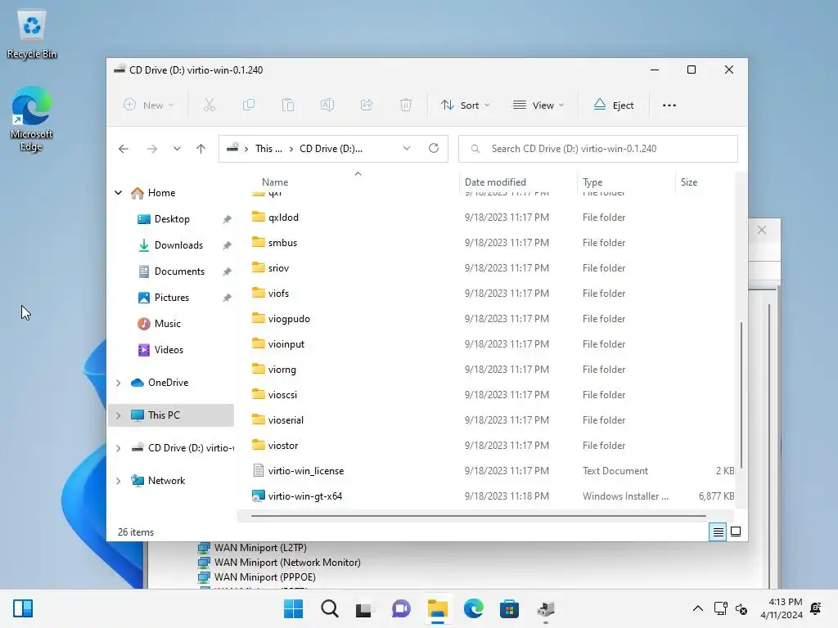
Task: Select Pictures in navigation pane
Action: [x=172, y=298]
